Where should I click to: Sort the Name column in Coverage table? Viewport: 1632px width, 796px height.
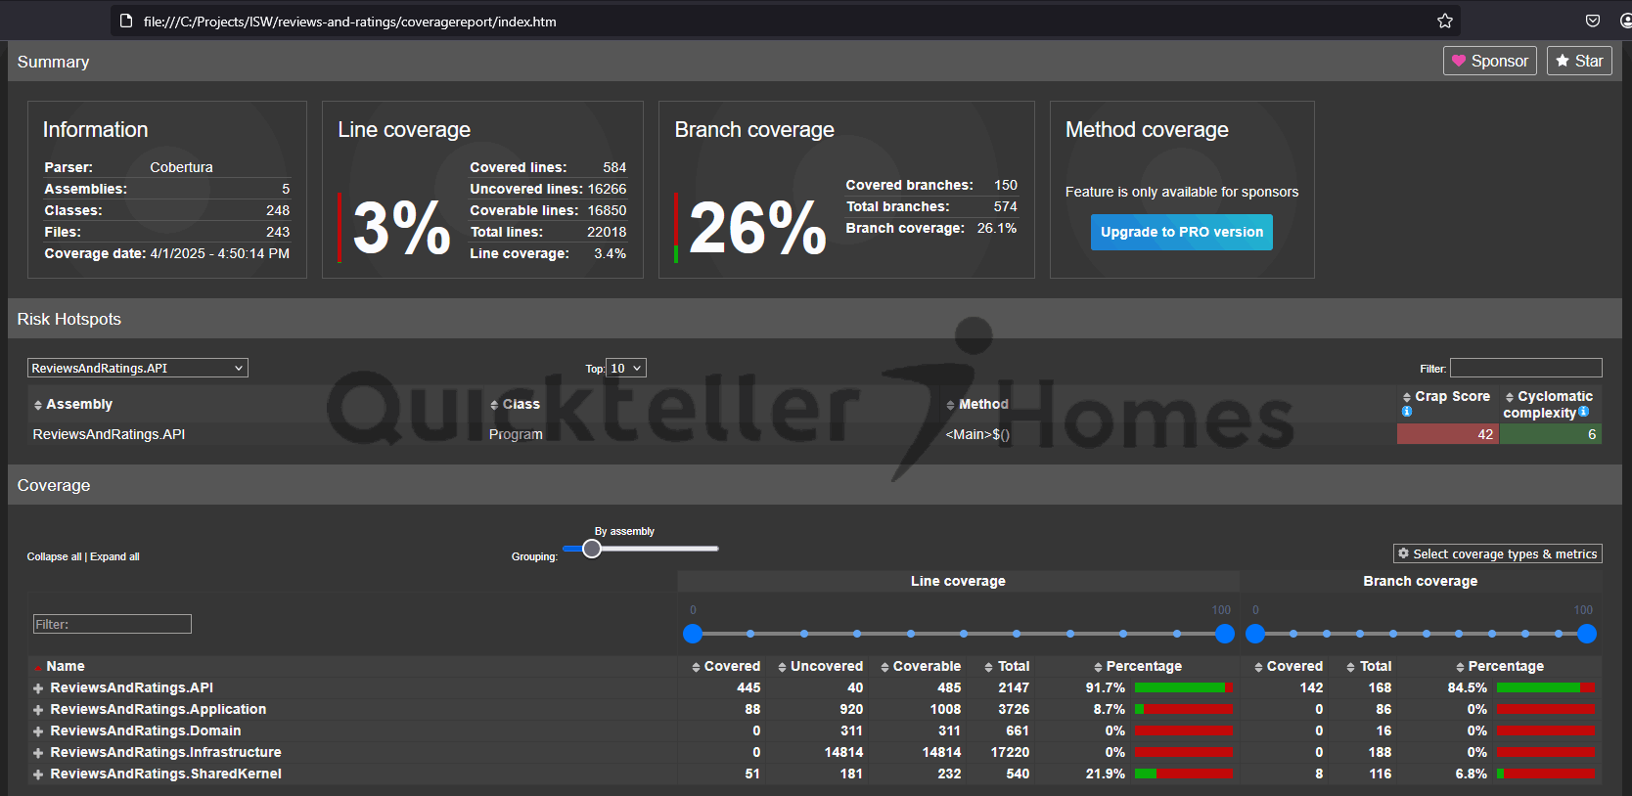coord(65,666)
